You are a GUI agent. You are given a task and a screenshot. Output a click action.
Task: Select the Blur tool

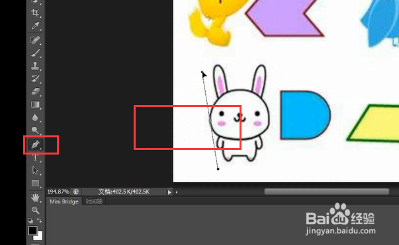coord(35,118)
